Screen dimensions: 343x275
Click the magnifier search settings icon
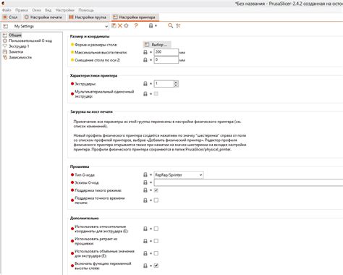(x=170, y=25)
